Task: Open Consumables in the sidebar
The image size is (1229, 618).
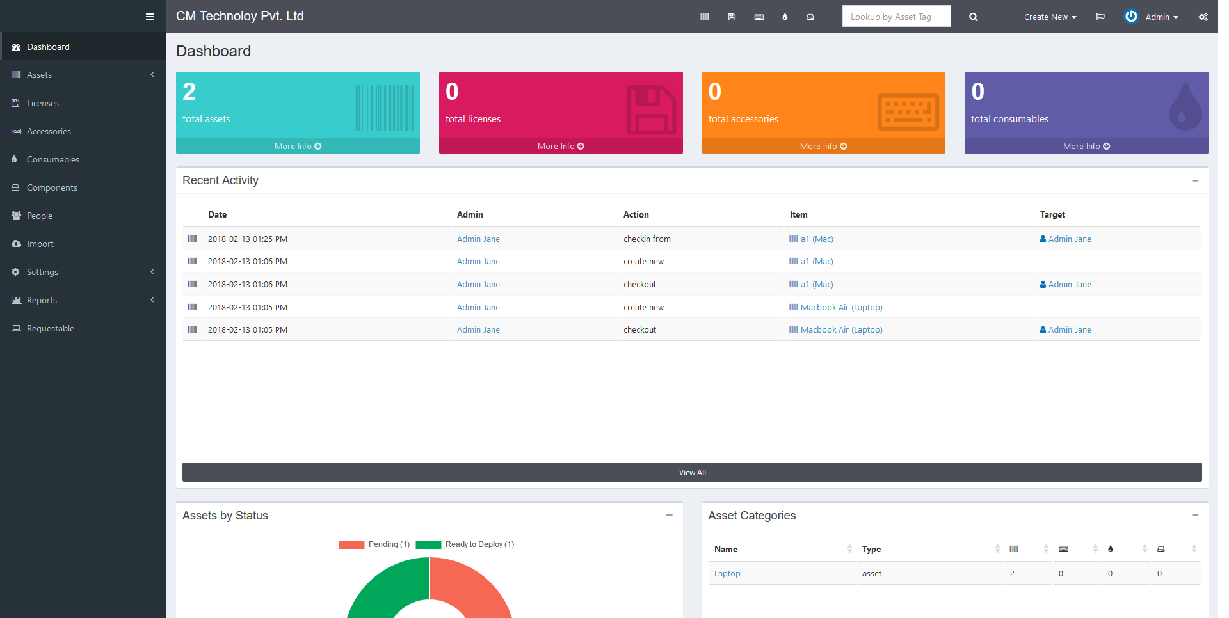Action: [83, 159]
